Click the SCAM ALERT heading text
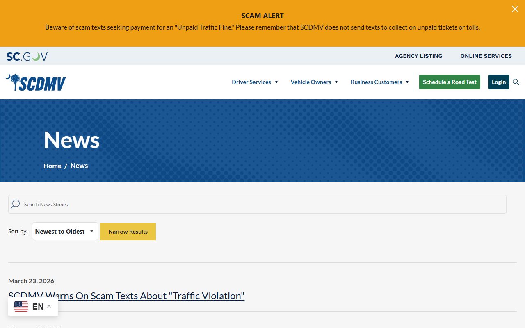 pyautogui.click(x=262, y=16)
